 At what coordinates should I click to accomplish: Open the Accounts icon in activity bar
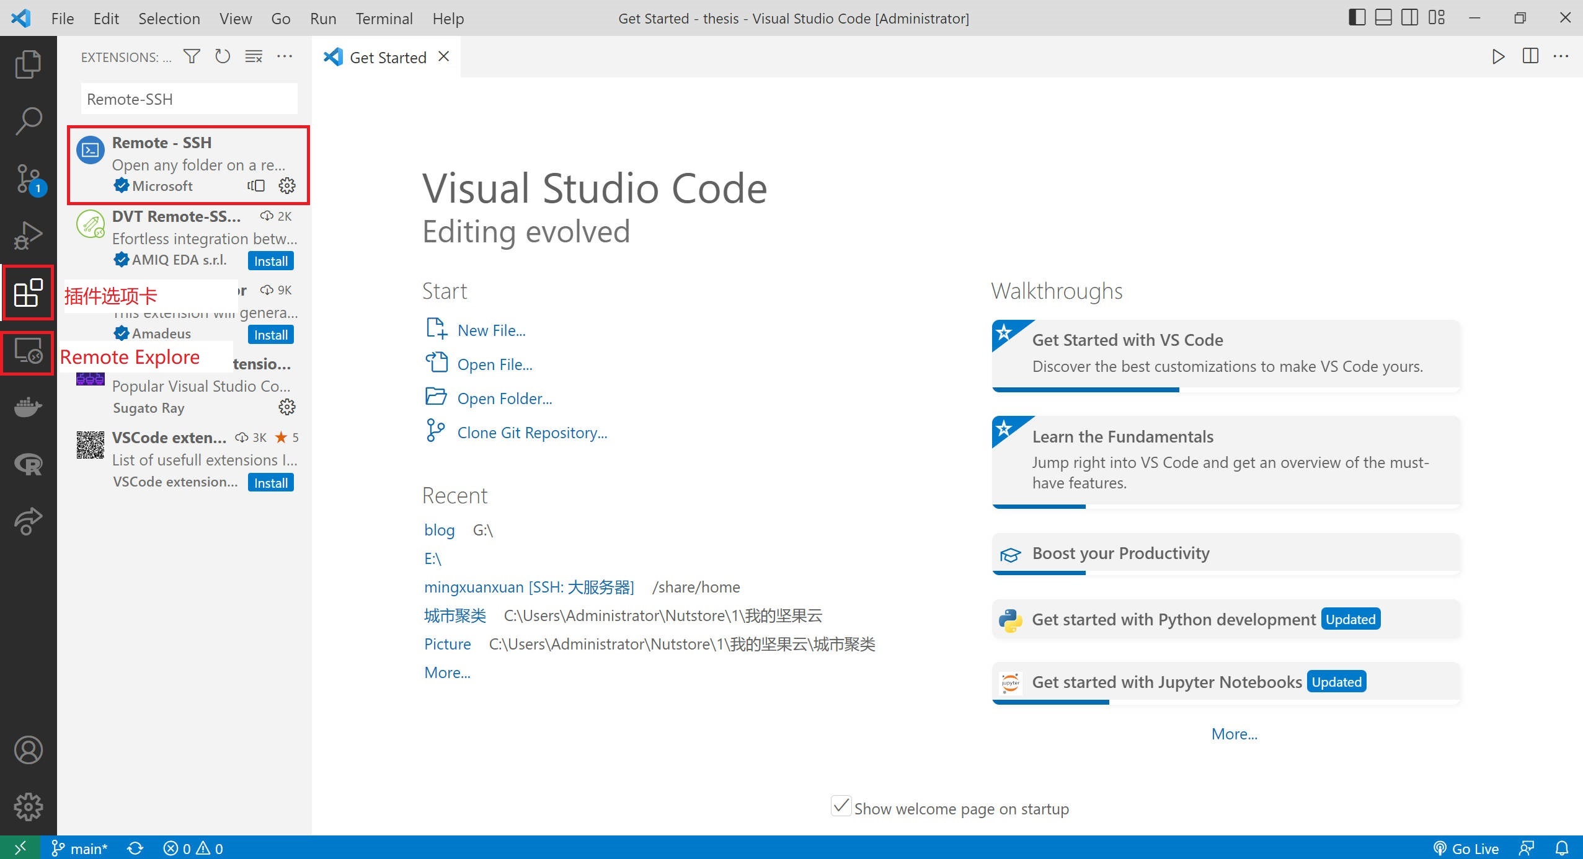point(28,749)
